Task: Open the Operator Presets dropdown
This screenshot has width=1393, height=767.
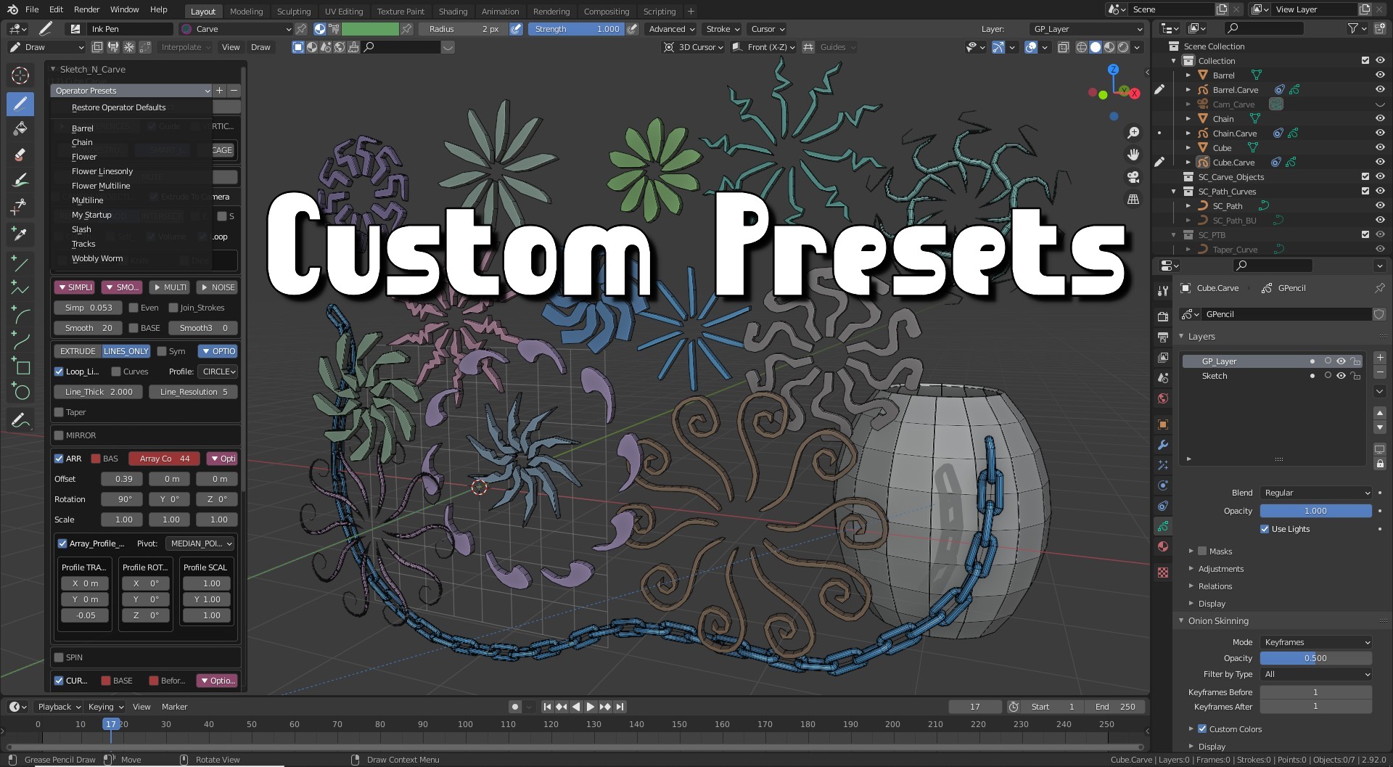Action: [x=131, y=91]
